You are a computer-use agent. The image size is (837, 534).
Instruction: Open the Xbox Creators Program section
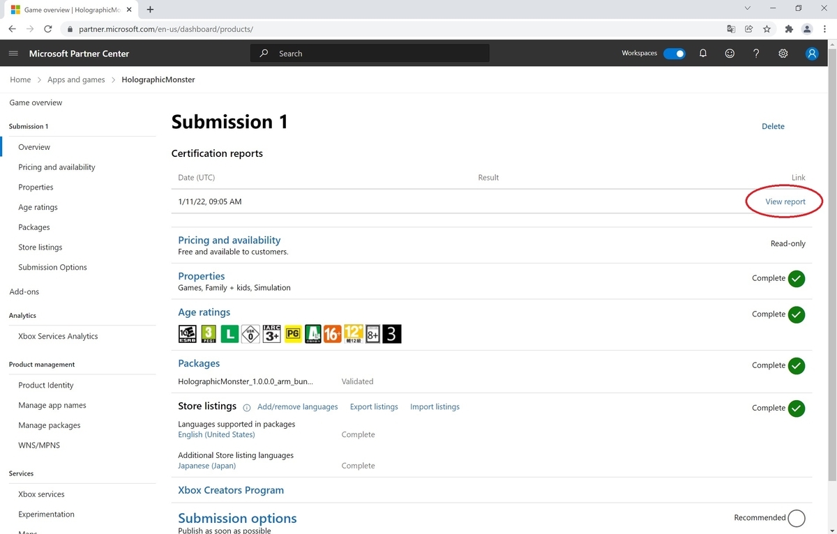(231, 490)
